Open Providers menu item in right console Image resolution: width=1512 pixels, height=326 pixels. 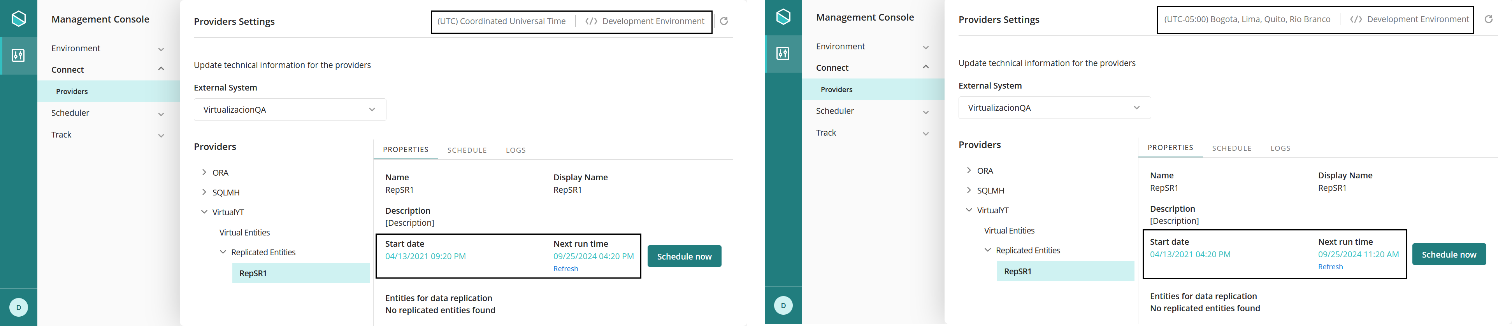tap(873, 90)
